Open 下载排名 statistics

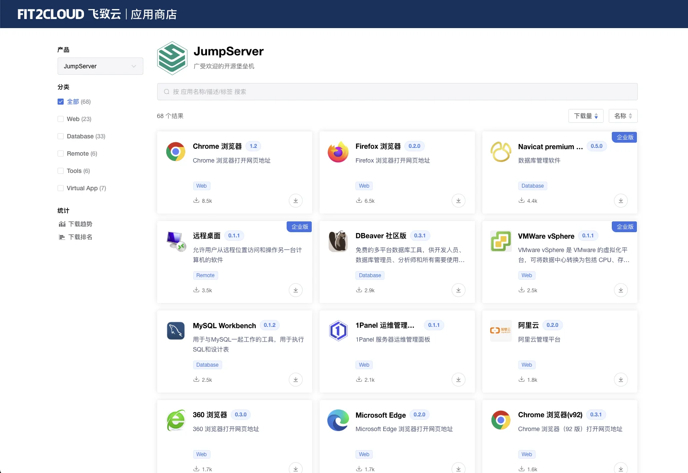(x=75, y=237)
